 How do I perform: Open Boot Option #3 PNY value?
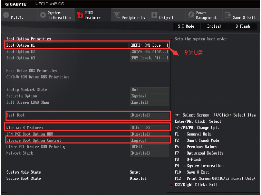pos(149,58)
